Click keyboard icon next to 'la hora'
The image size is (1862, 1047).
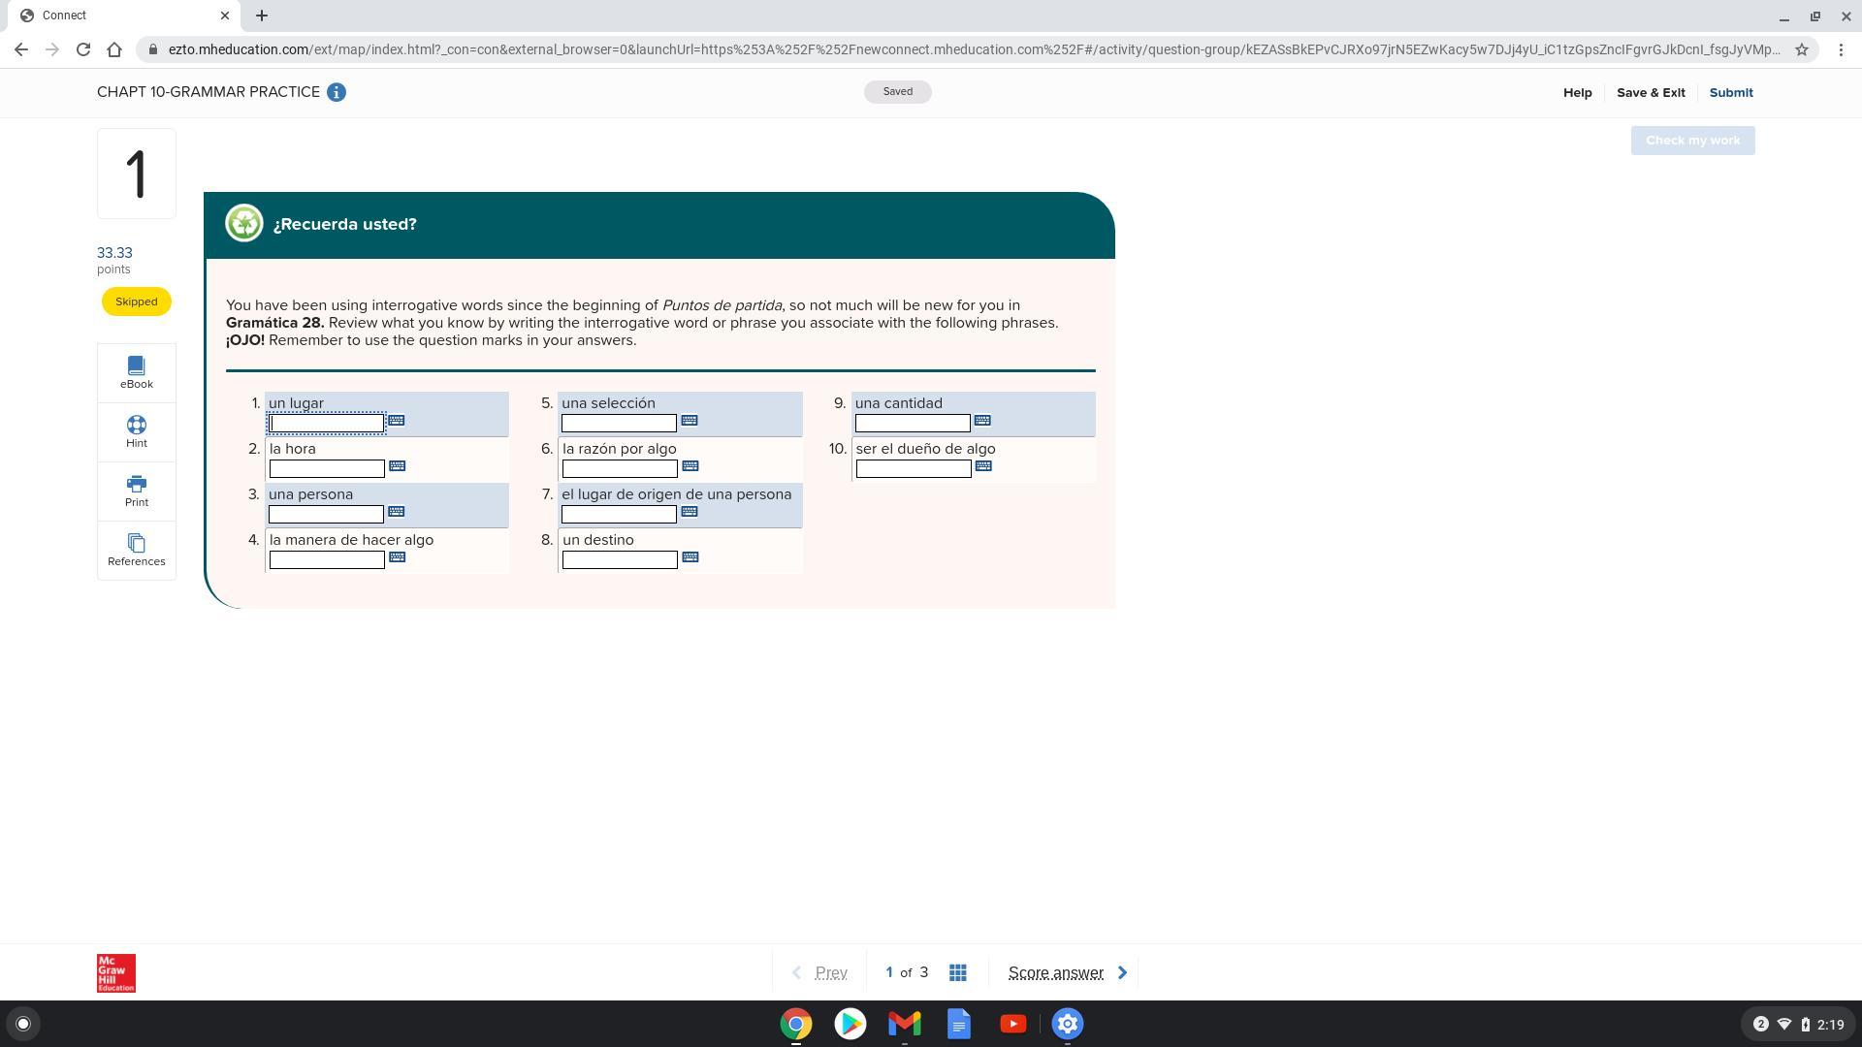397,466
